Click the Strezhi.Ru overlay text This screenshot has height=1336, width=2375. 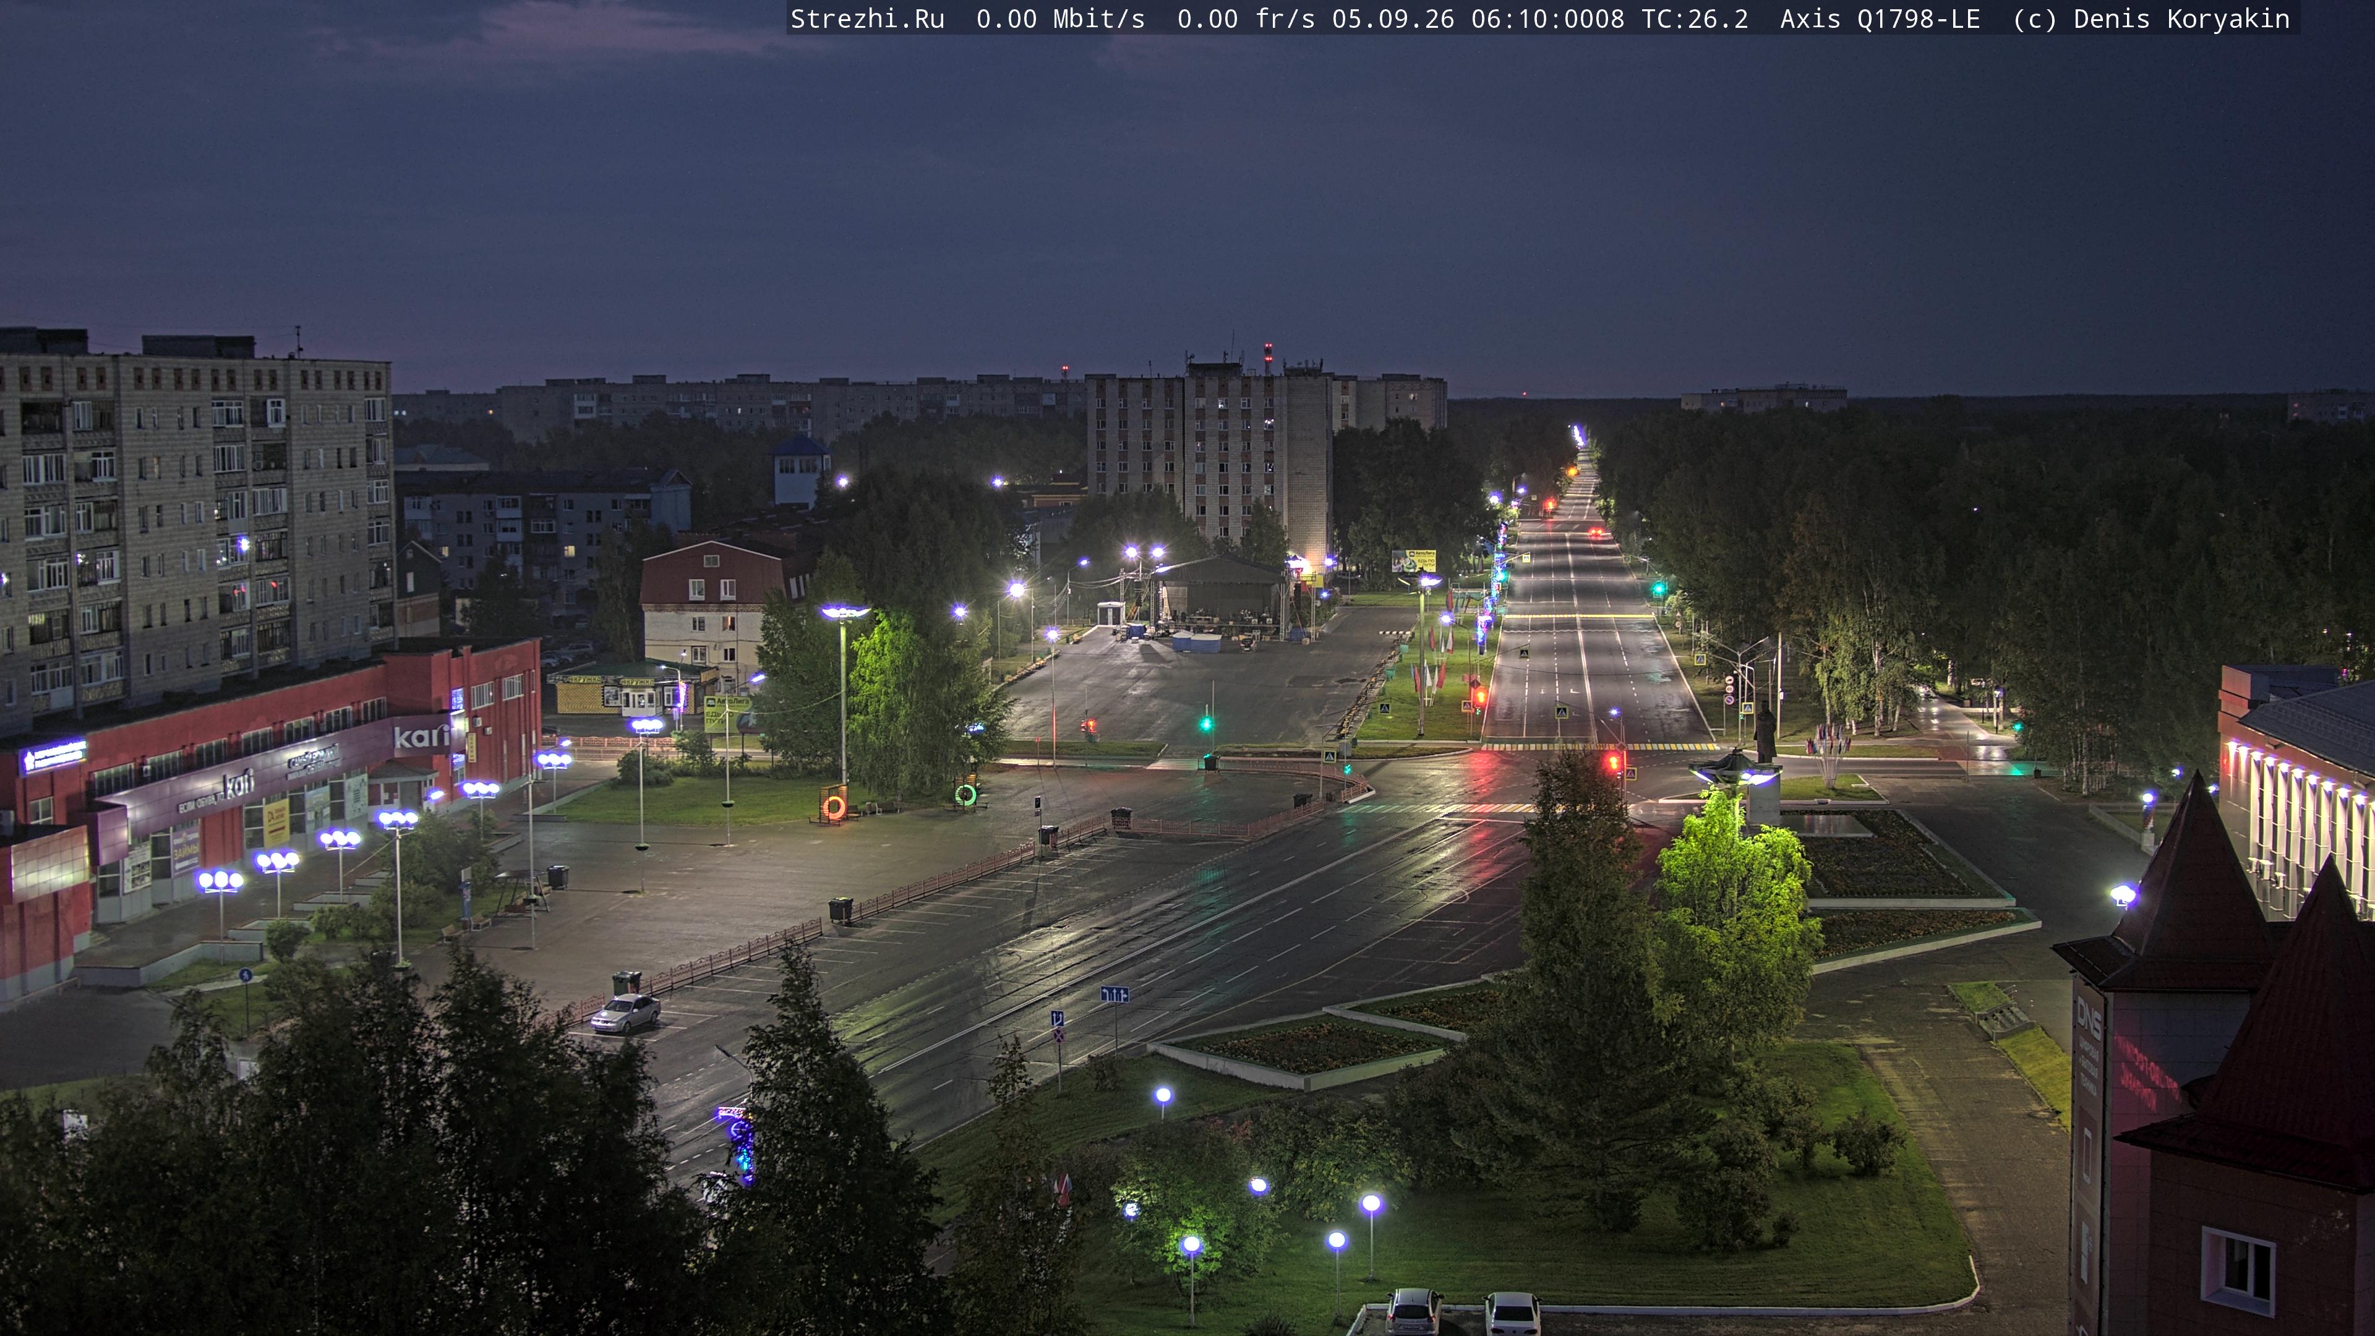tap(867, 19)
